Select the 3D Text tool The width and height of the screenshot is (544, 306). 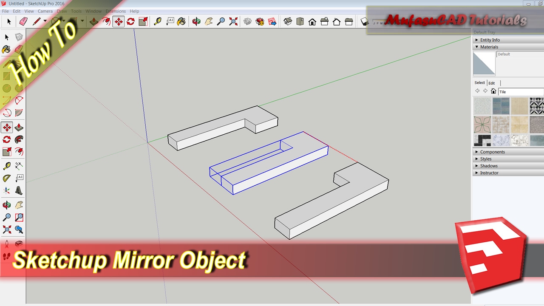click(19, 191)
